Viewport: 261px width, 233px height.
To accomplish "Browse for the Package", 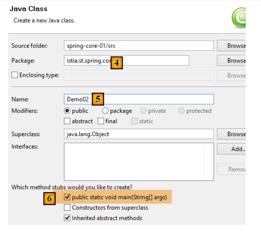I will (232, 60).
